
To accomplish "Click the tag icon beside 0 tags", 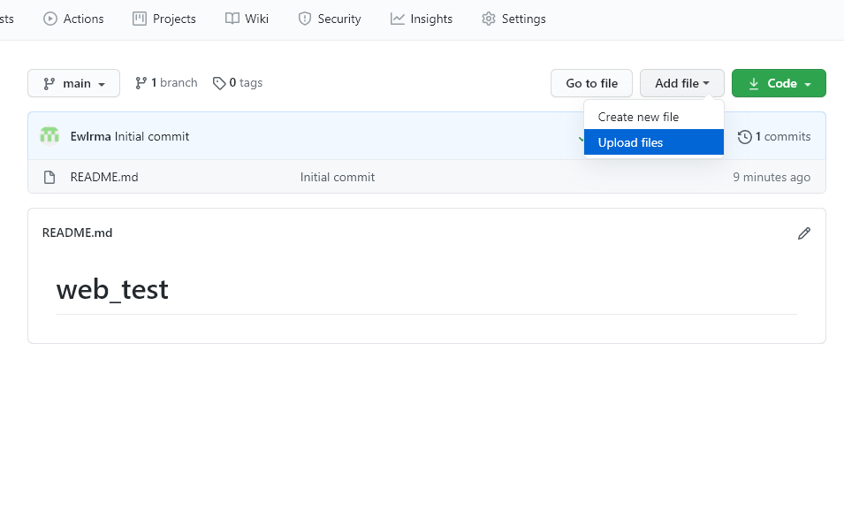I will [x=219, y=83].
